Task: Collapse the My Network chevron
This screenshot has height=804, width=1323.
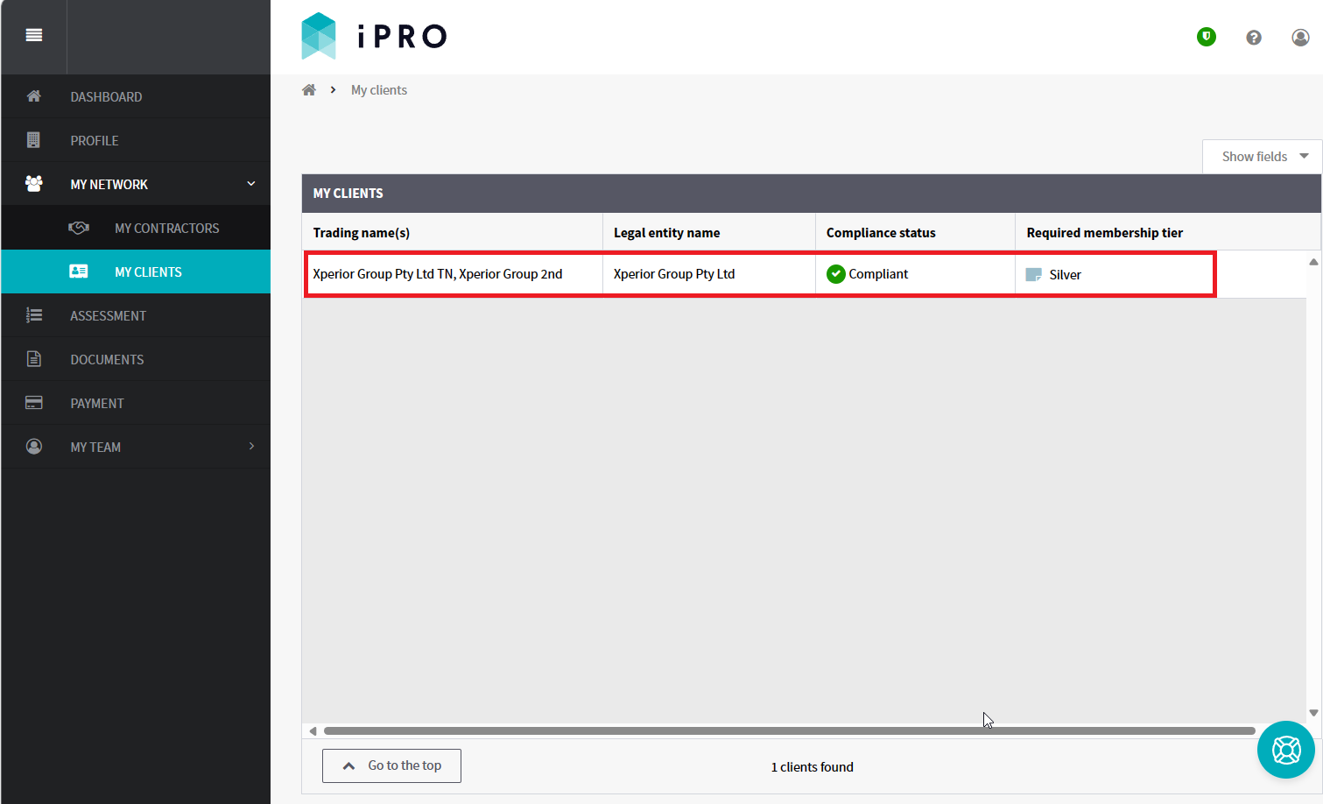Action: [251, 184]
